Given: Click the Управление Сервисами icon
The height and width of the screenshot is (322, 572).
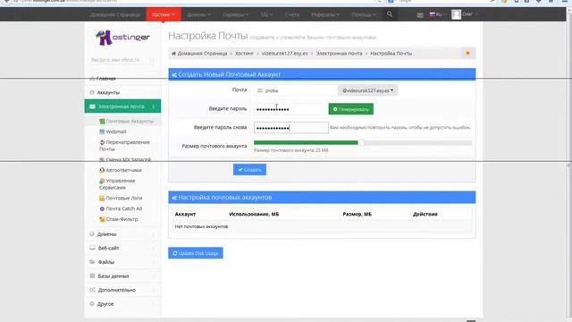Looking at the screenshot, I should [x=102, y=181].
